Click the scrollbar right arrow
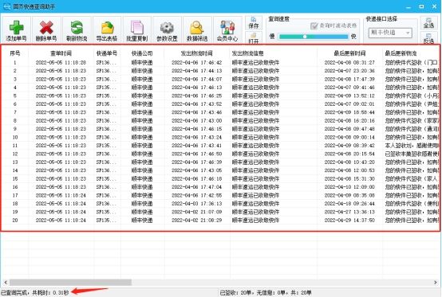Viewport: 442px width, 297px height. (x=436, y=282)
